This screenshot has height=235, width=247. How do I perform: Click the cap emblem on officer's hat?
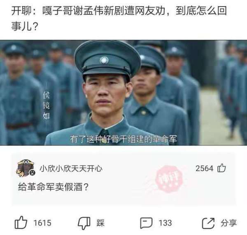[104, 61]
